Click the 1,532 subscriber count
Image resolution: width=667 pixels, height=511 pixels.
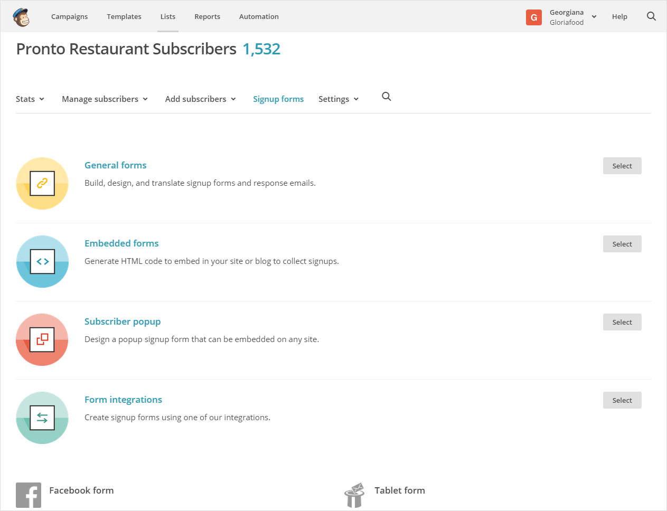(261, 49)
